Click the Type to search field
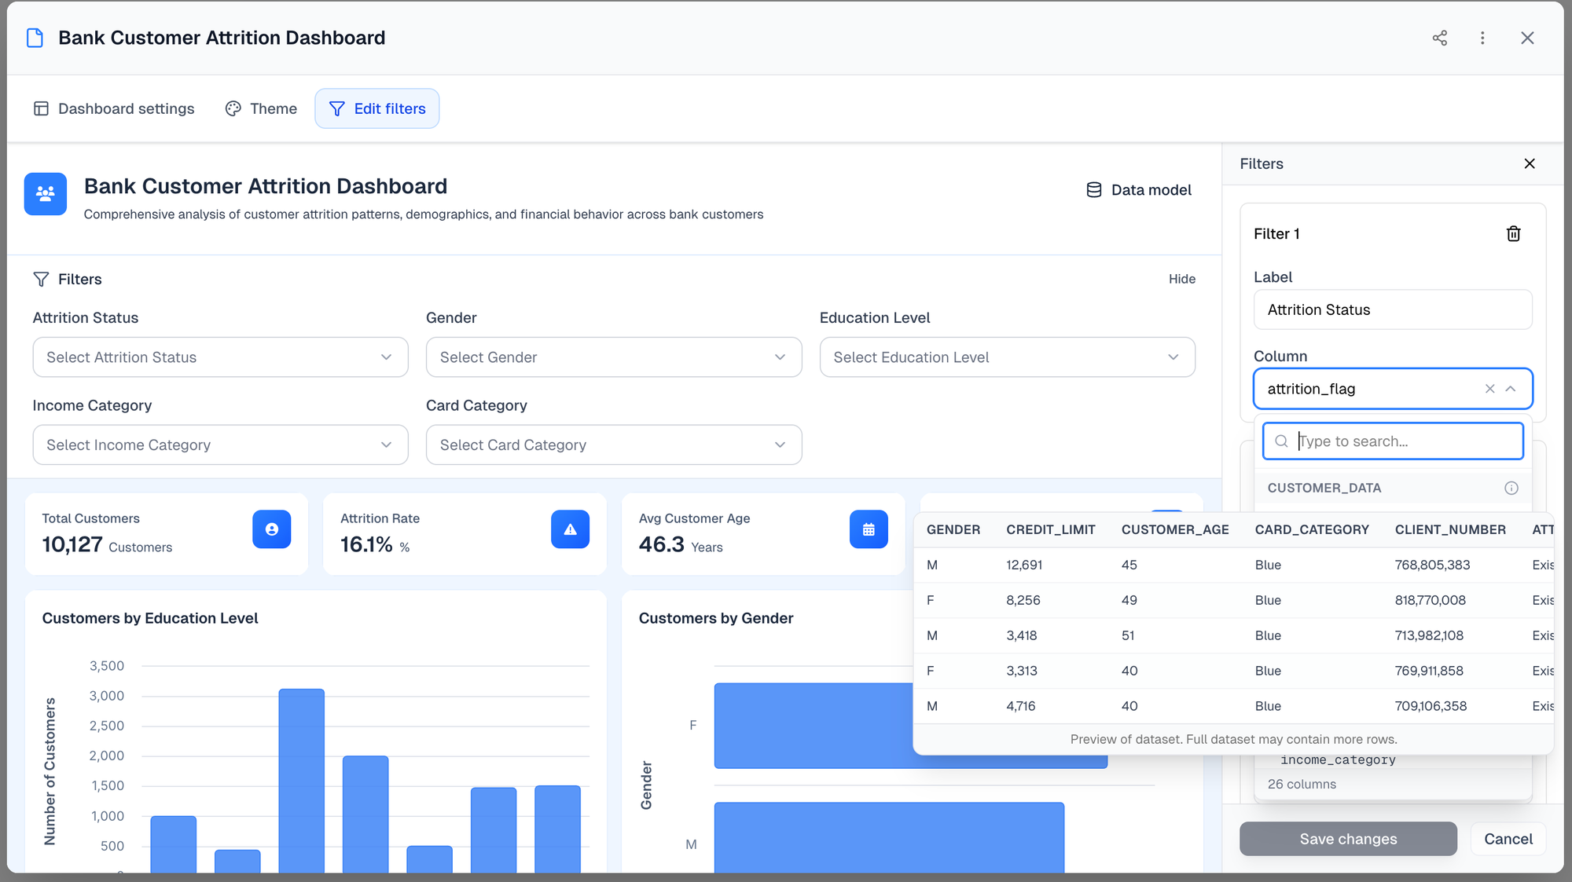Image resolution: width=1572 pixels, height=882 pixels. (x=1403, y=441)
